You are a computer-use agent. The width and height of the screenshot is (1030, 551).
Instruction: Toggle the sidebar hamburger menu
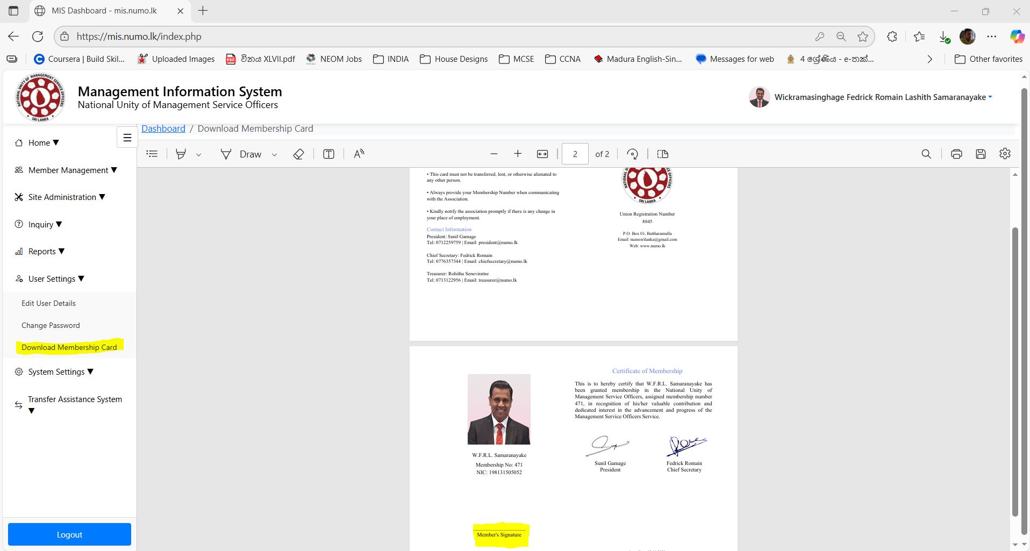127,138
